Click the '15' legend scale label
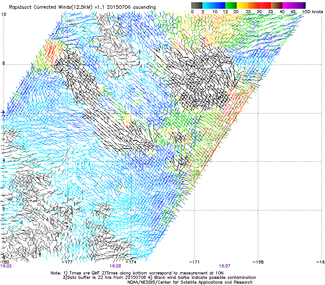This screenshot has height=285, width=325. pyautogui.click(x=225, y=11)
